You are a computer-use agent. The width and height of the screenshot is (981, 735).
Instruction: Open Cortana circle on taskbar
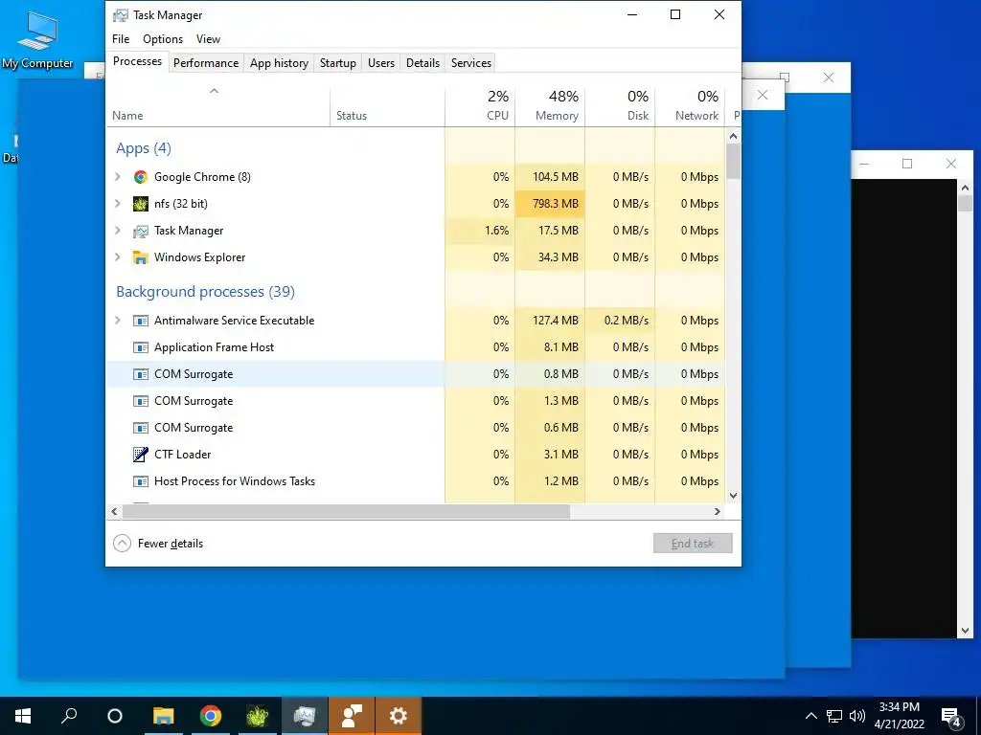pyautogui.click(x=115, y=716)
